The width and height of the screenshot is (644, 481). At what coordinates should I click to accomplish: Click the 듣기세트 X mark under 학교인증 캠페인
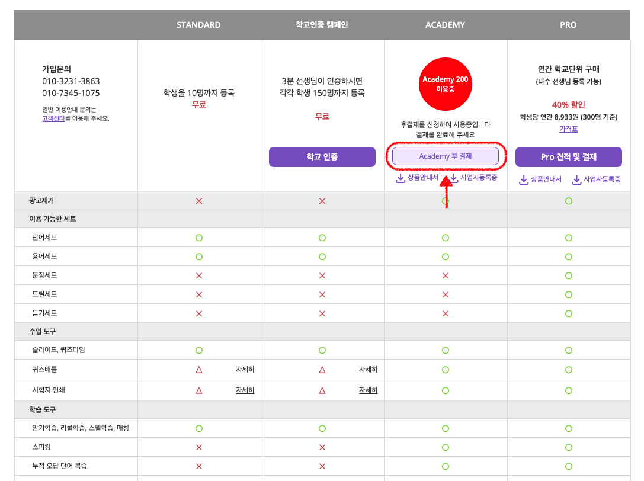click(x=322, y=313)
